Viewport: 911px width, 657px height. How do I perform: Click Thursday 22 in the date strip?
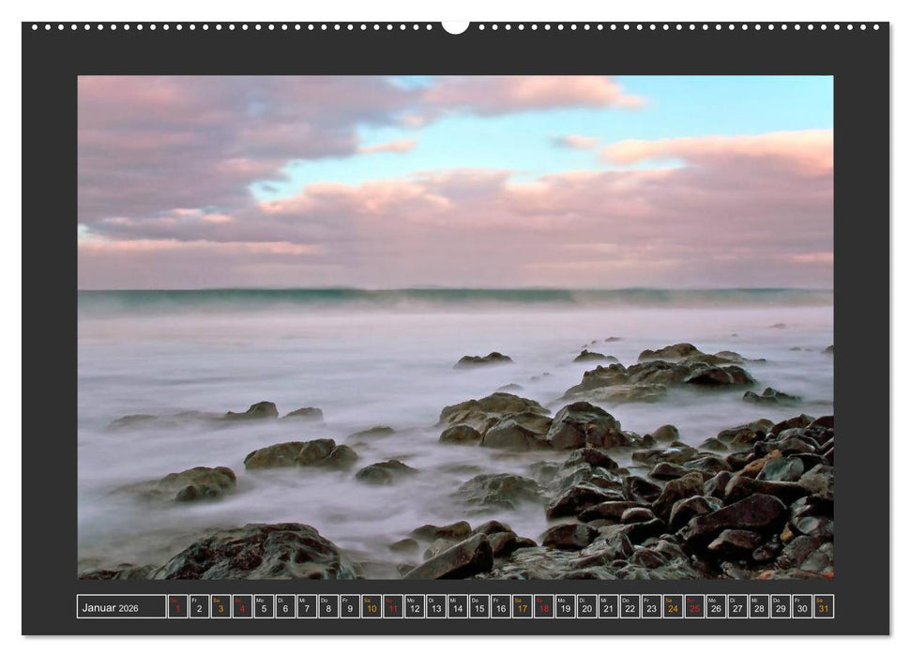(x=631, y=607)
